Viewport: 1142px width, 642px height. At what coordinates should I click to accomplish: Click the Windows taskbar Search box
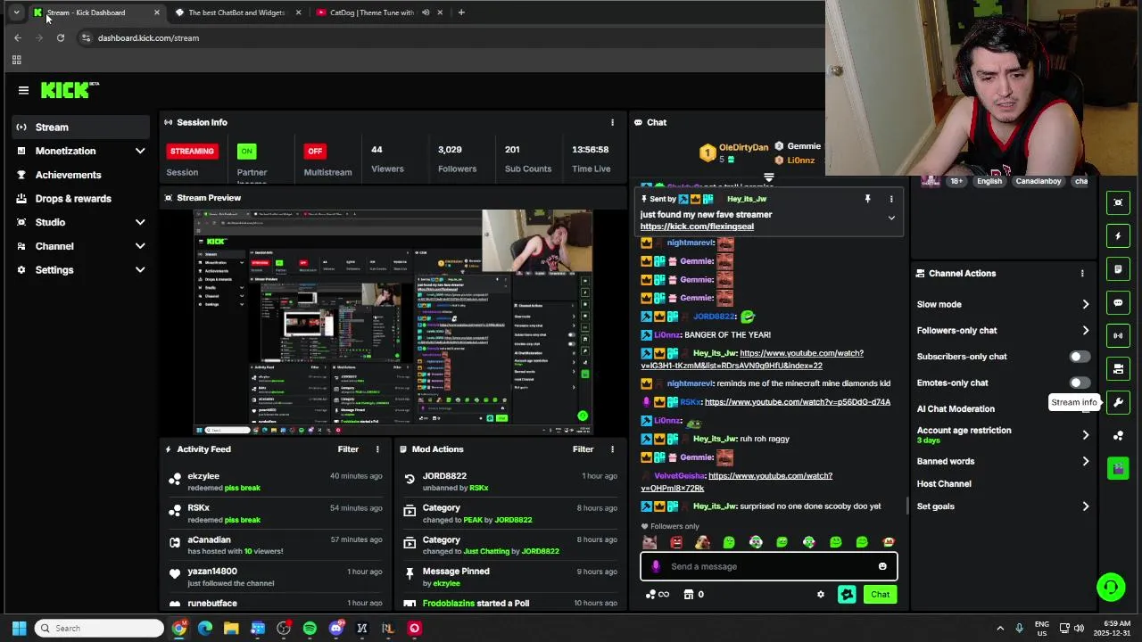[99, 629]
